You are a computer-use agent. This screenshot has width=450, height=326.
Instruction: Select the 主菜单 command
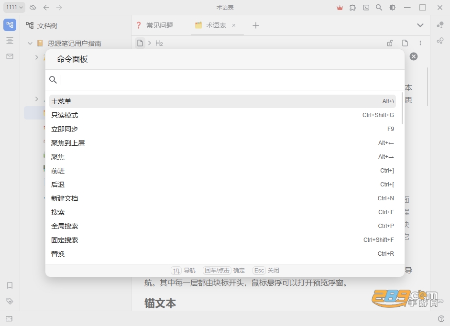tap(222, 101)
